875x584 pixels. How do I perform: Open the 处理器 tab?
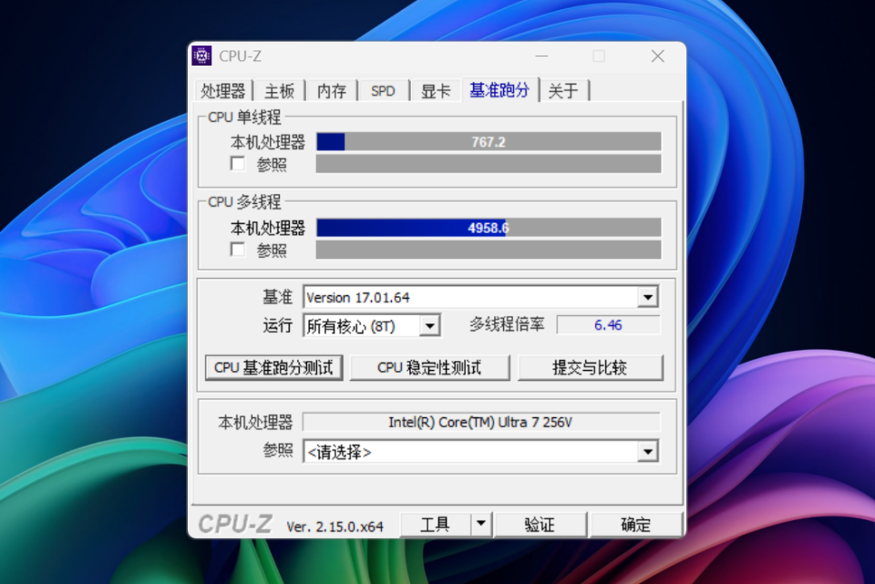(x=223, y=91)
